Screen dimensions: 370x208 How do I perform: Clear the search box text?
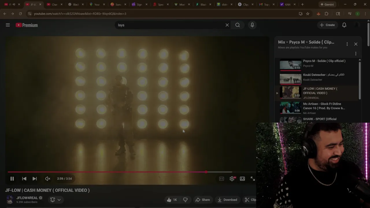click(227, 25)
